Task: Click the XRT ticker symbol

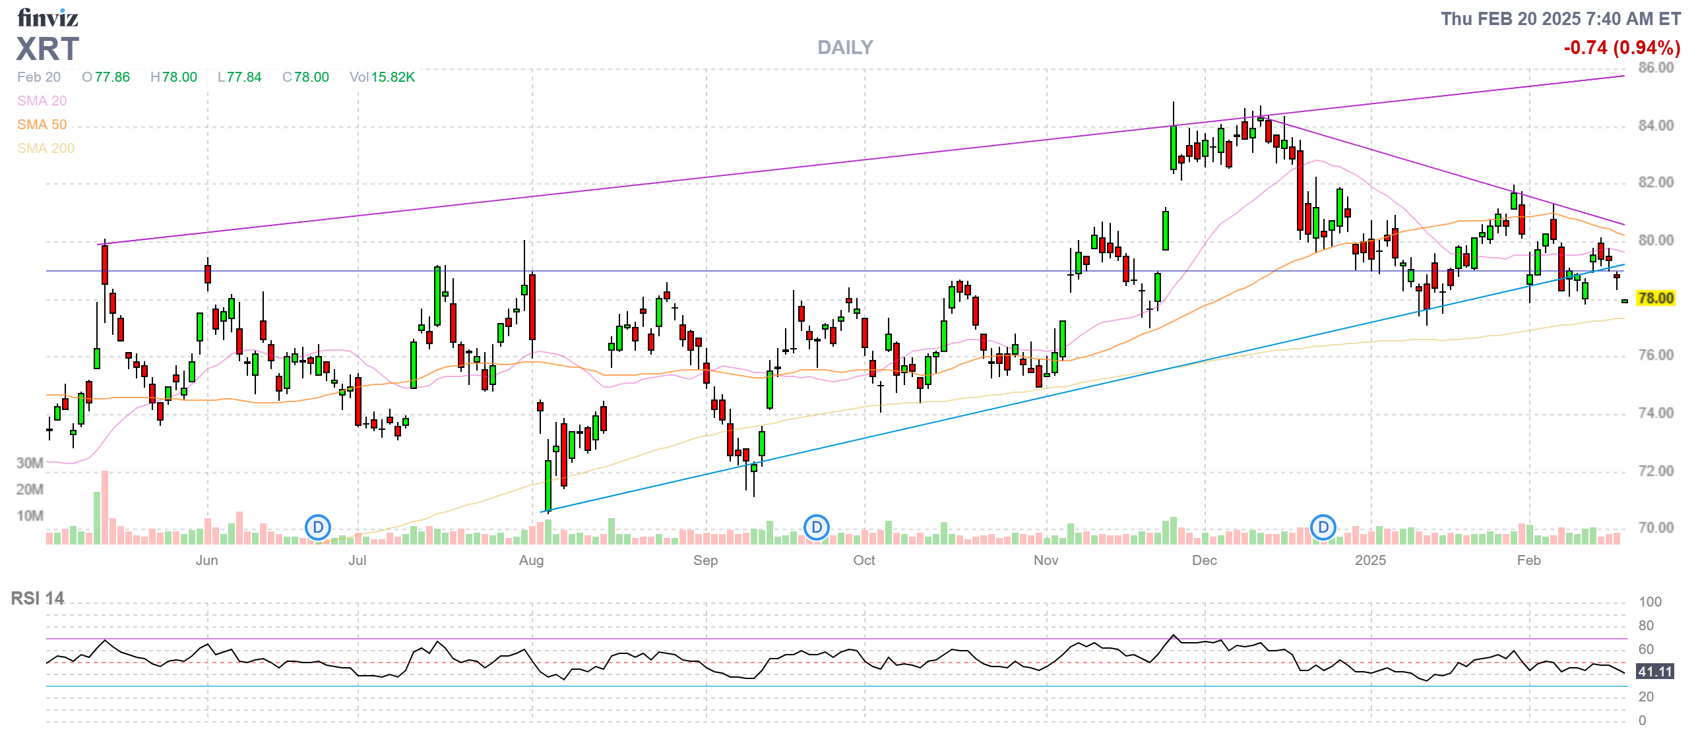Action: coord(47,49)
